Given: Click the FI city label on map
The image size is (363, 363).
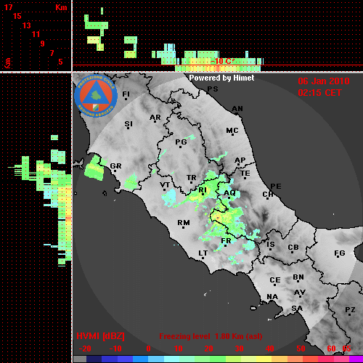Looking at the screenshot, I should [126, 94].
